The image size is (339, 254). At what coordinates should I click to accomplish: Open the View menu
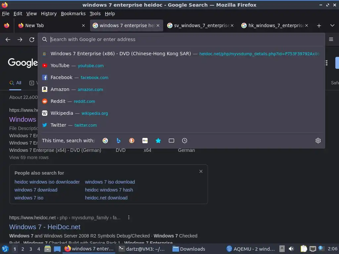[31, 14]
